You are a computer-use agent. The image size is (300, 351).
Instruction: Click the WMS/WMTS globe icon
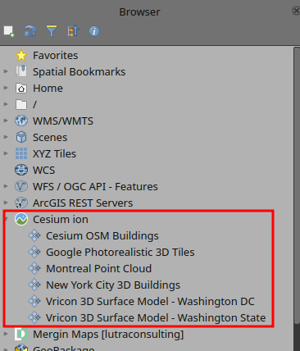[x=21, y=121]
